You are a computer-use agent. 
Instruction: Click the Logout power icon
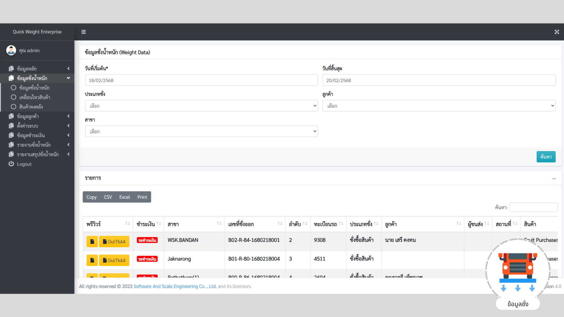coord(11,164)
